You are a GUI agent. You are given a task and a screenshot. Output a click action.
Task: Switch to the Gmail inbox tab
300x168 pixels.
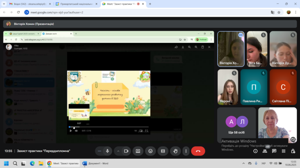tap(30, 4)
